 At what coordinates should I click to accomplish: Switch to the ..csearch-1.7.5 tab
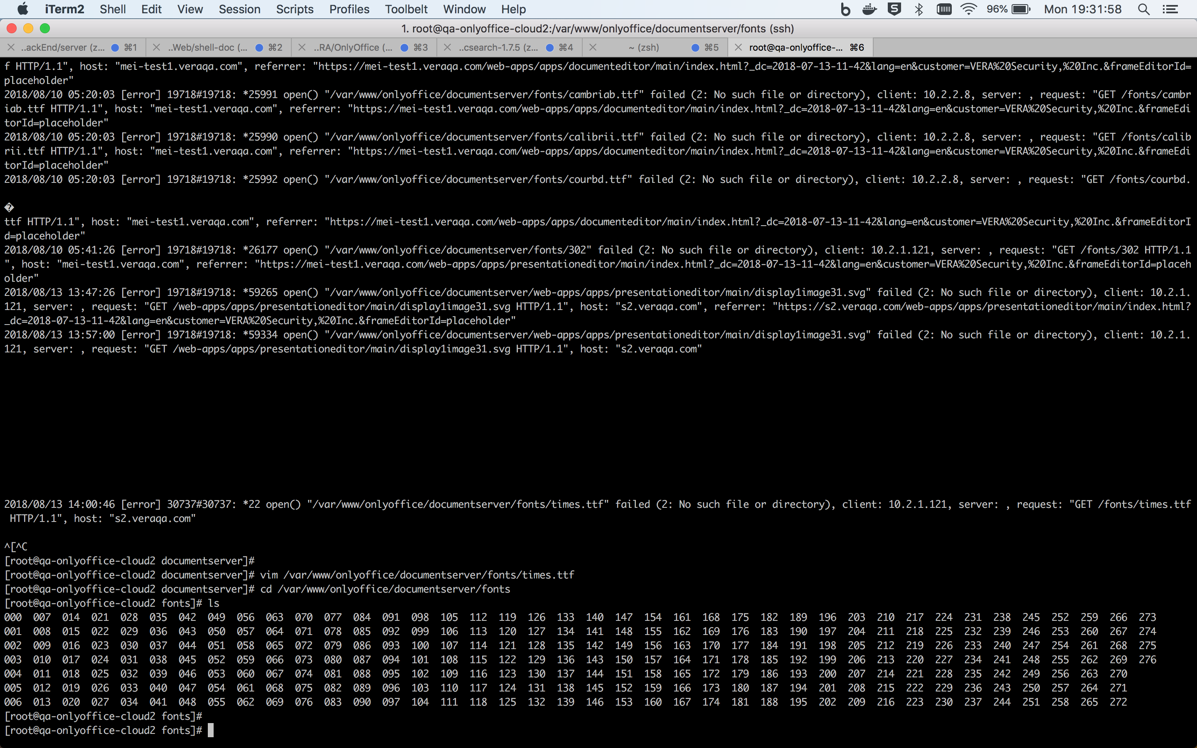497,47
